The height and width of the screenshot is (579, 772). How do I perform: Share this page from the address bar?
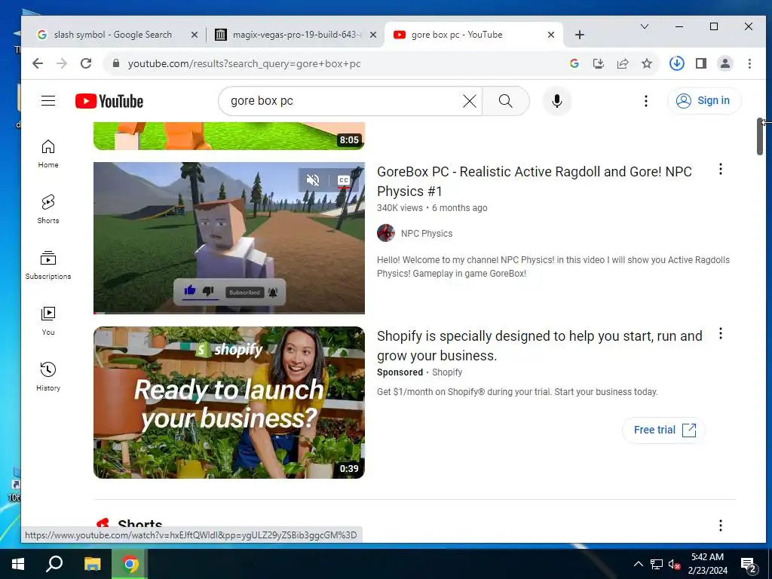point(622,63)
